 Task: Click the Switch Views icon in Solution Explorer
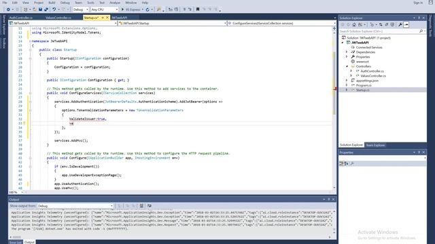click(x=360, y=24)
